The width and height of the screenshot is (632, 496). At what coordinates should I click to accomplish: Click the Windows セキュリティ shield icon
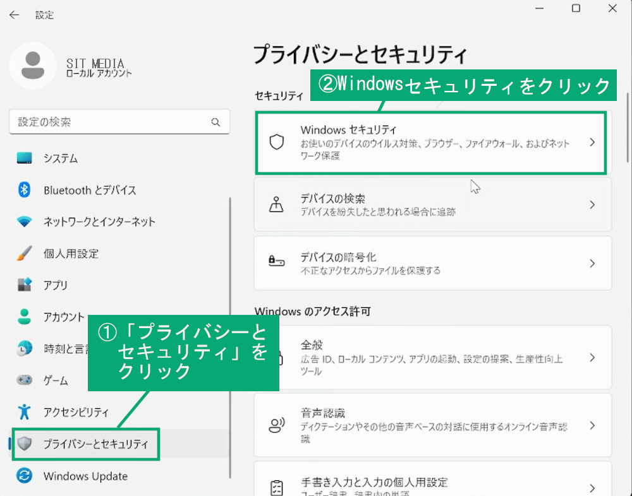click(277, 142)
